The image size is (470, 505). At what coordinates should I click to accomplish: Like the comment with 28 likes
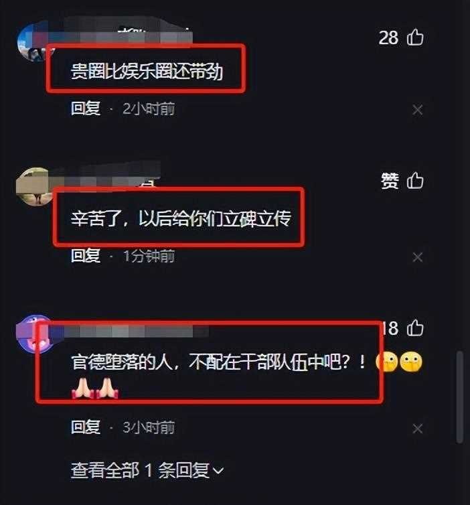pyautogui.click(x=415, y=37)
